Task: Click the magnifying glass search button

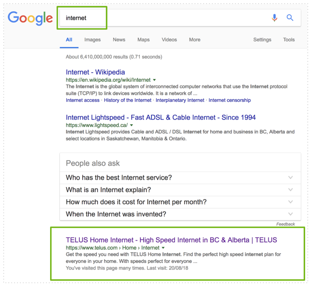Action: click(290, 18)
